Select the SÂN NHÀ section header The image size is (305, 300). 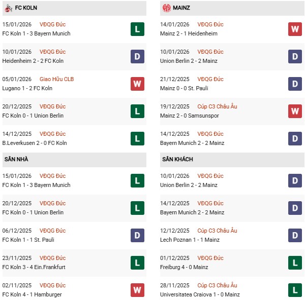click(16, 160)
